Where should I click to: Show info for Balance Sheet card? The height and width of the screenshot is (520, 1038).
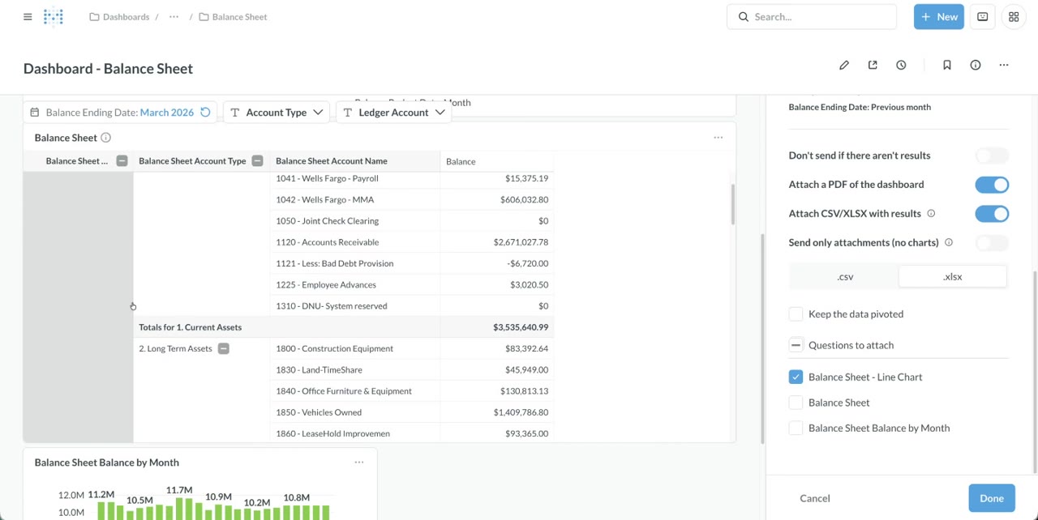pos(105,138)
